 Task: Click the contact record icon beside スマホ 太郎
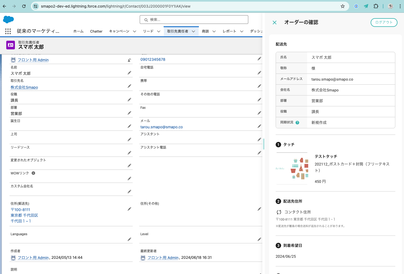(x=11, y=45)
